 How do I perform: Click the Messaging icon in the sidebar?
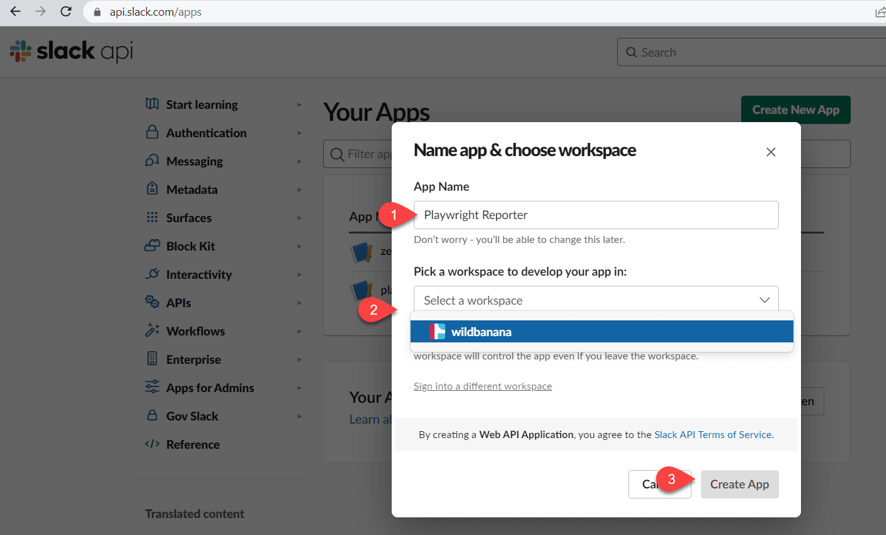tap(152, 161)
